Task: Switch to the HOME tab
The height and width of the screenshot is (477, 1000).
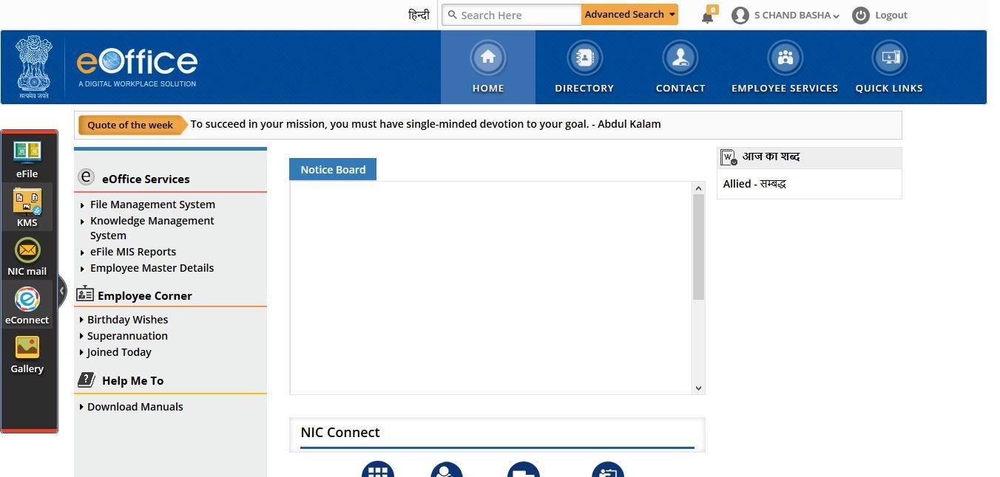Action: point(487,66)
